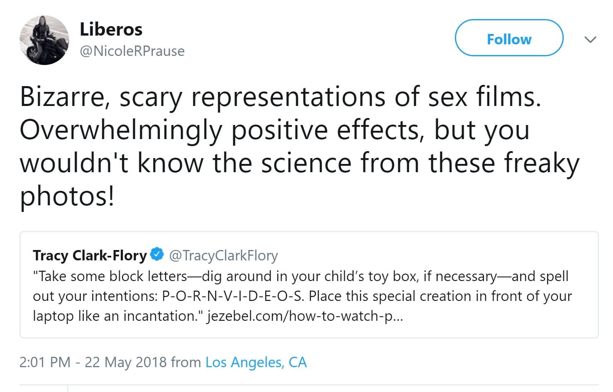Click the @TracyClarkFlory handle
This screenshot has height=392, width=613.
224,255
